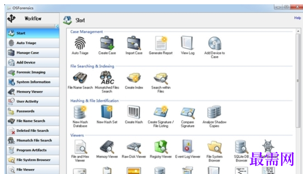Click the New Hash Set book icon

(x=107, y=112)
